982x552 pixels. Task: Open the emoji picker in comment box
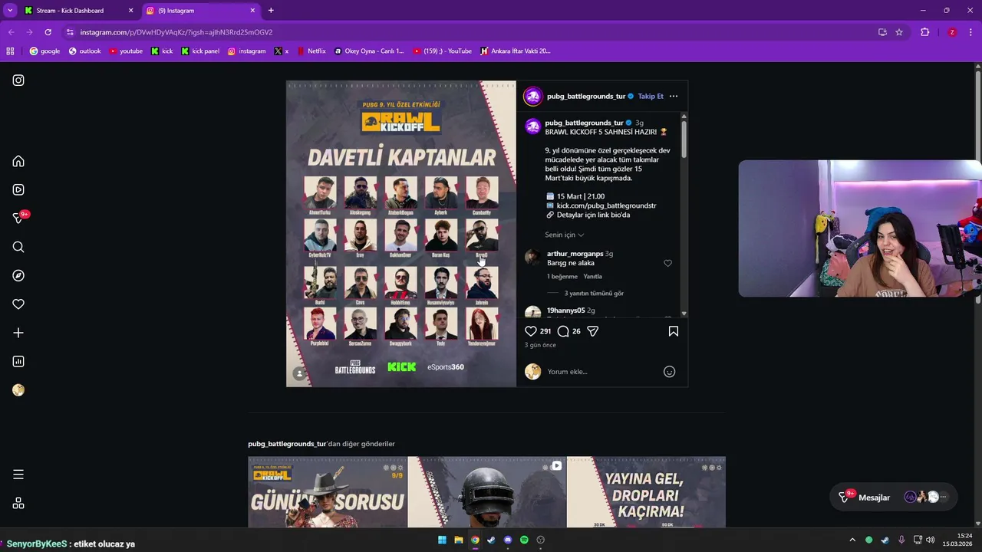point(669,372)
